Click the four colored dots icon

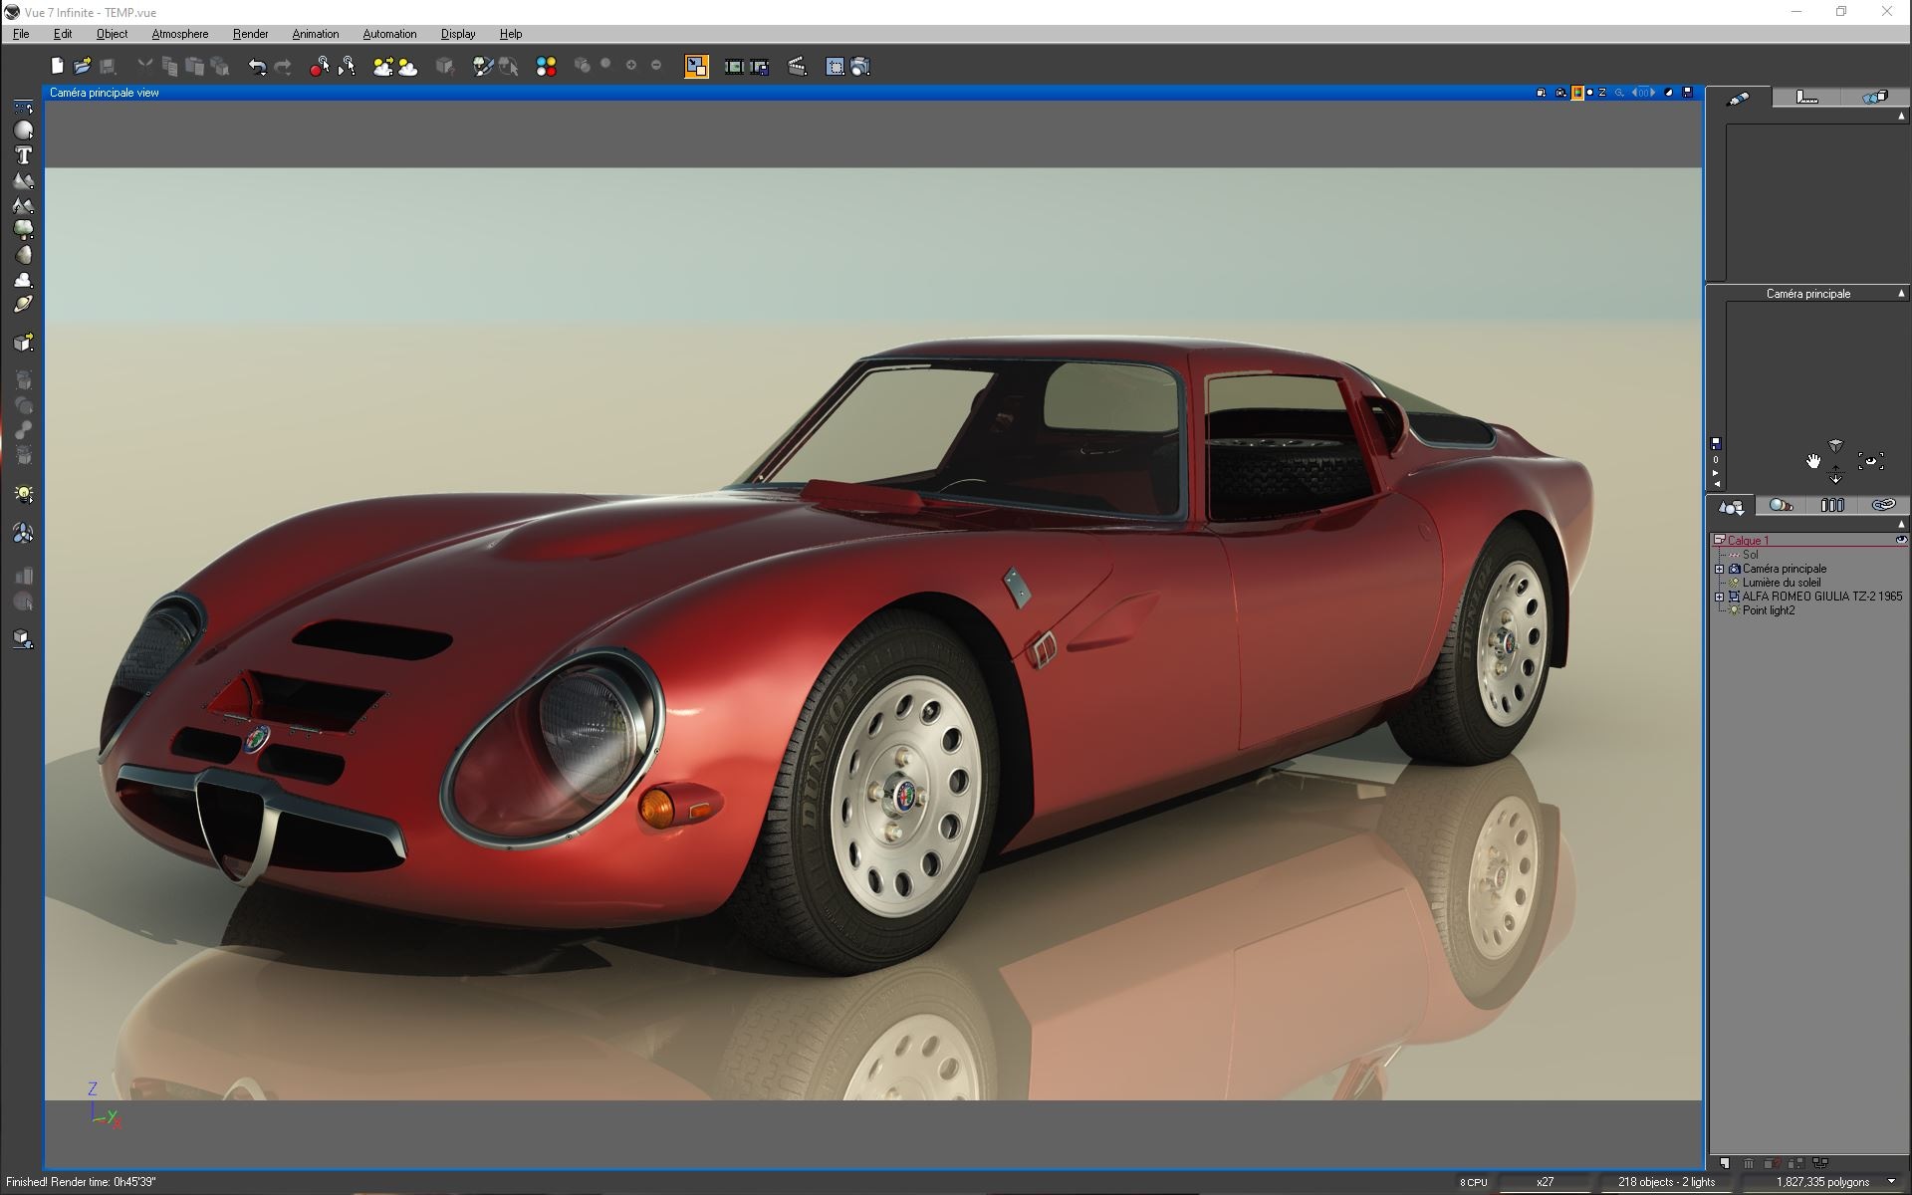tap(546, 67)
